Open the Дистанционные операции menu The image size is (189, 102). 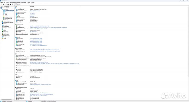15,2
